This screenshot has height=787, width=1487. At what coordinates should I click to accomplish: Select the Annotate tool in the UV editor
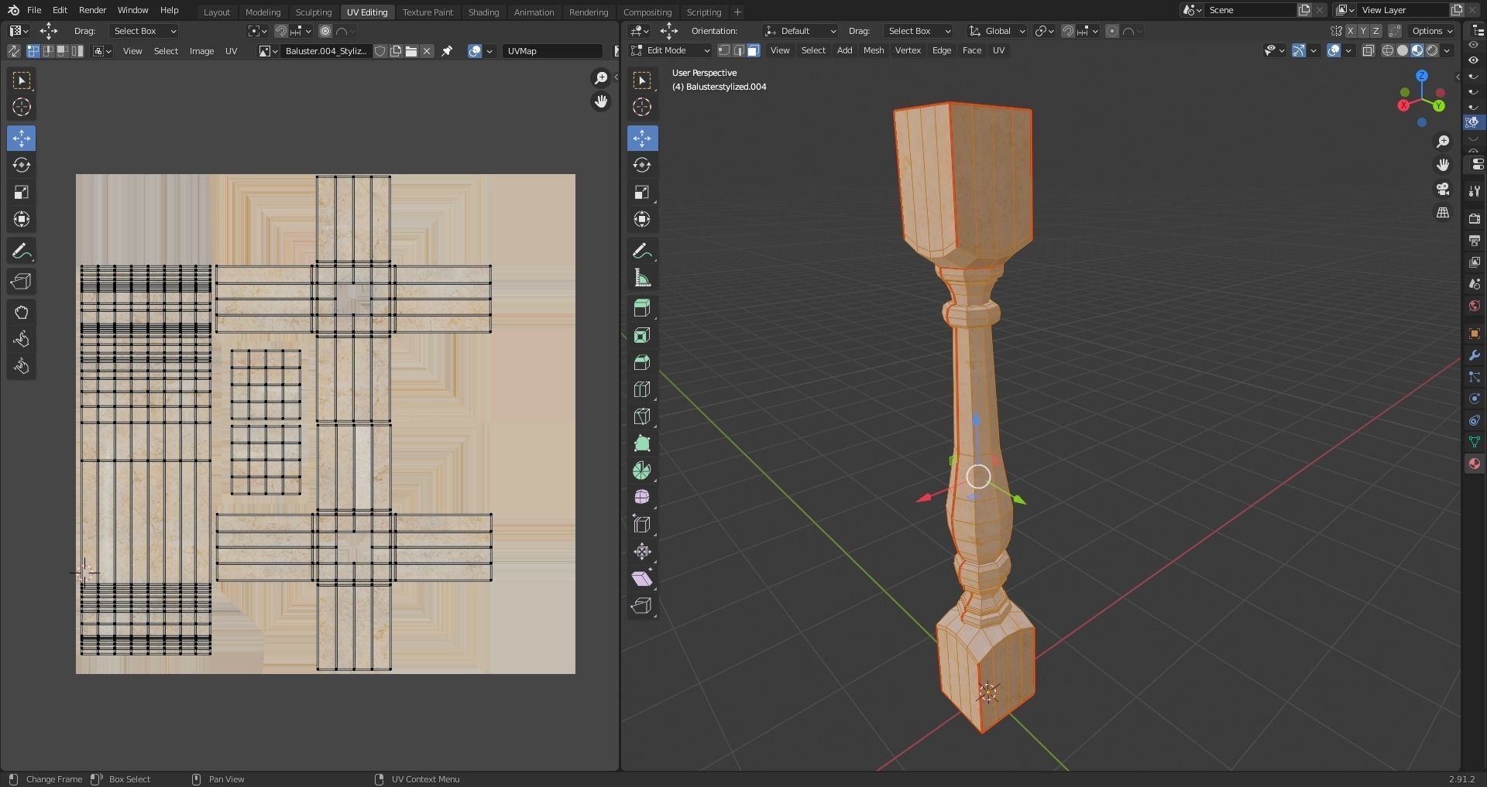22,251
